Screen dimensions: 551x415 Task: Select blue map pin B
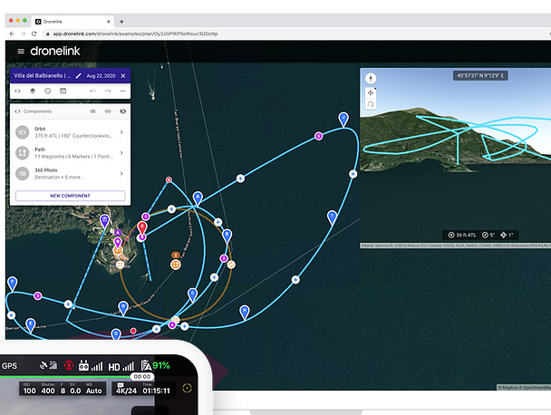coord(227,236)
